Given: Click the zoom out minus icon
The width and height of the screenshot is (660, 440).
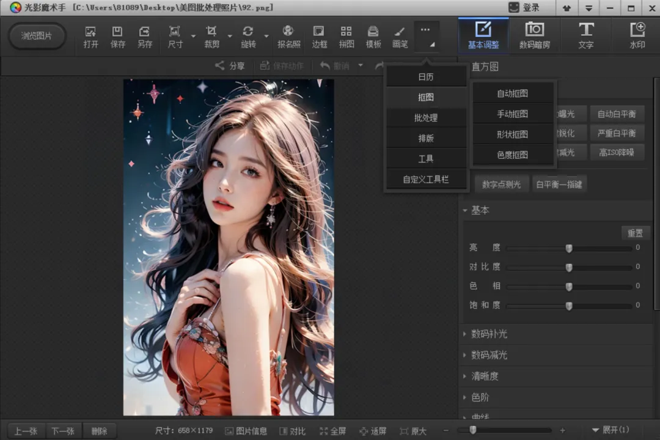Looking at the screenshot, I should tap(446, 430).
